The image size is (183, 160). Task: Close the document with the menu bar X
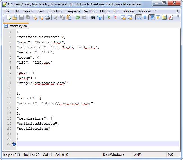(178, 11)
